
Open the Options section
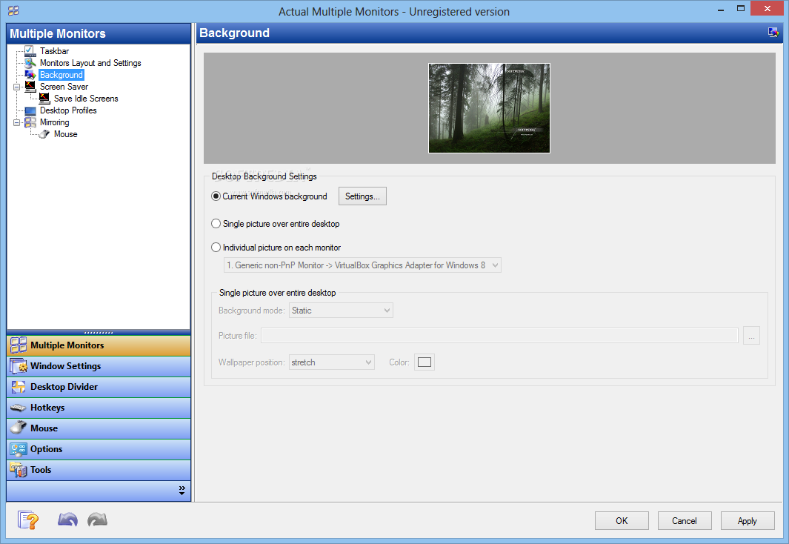pos(99,449)
